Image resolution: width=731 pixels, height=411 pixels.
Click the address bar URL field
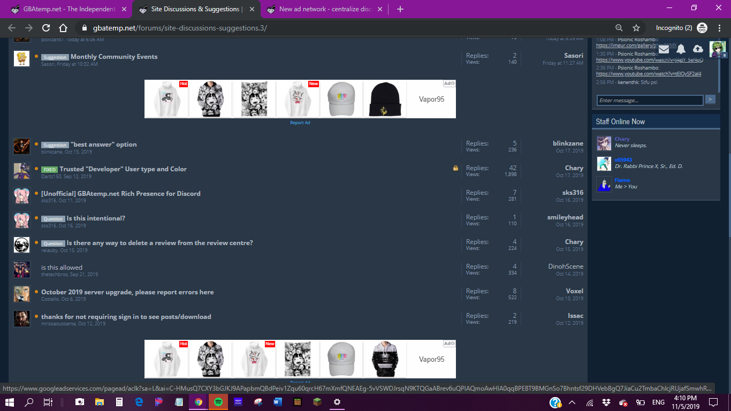[x=342, y=28]
